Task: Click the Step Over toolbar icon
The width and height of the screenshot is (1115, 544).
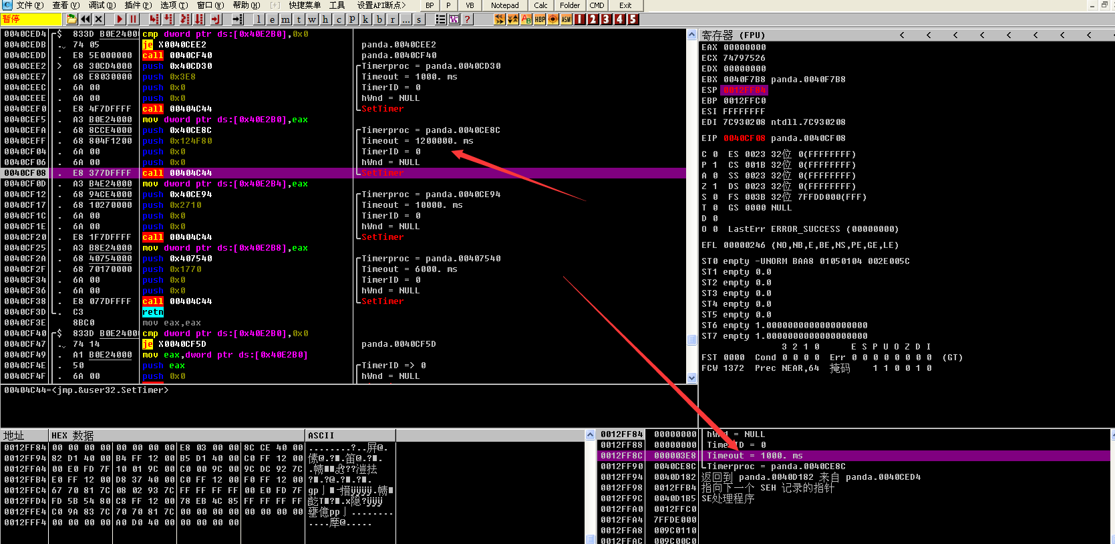Action: point(168,19)
